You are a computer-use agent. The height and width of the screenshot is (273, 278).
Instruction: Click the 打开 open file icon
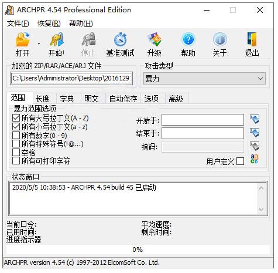point(23,40)
